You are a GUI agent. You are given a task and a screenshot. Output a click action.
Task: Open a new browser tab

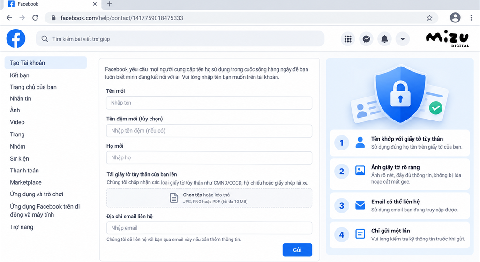[x=110, y=4]
